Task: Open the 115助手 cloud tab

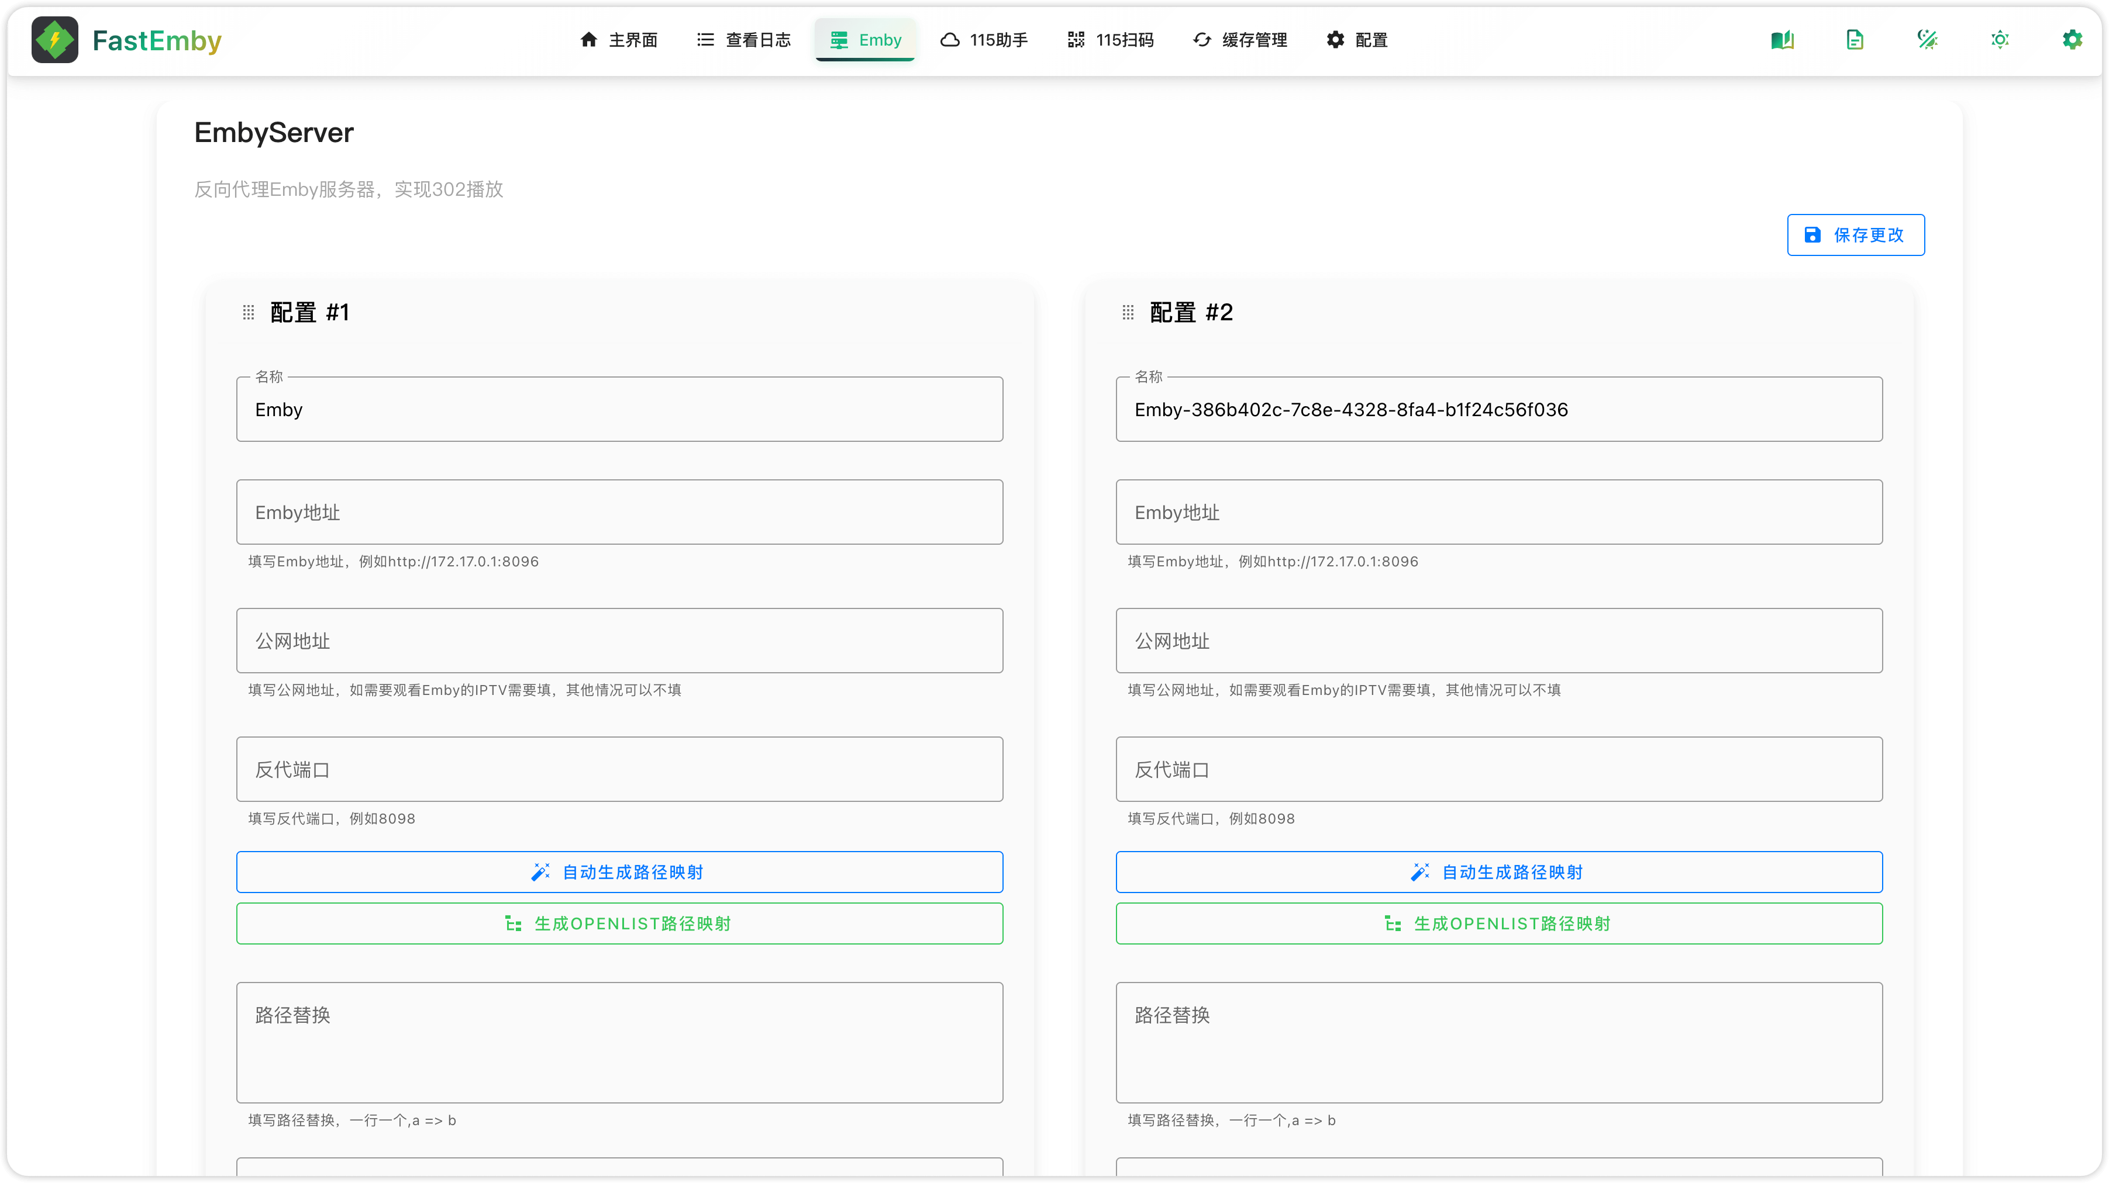Action: [984, 40]
